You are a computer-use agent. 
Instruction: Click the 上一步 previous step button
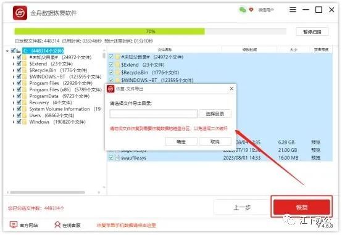[242, 207]
